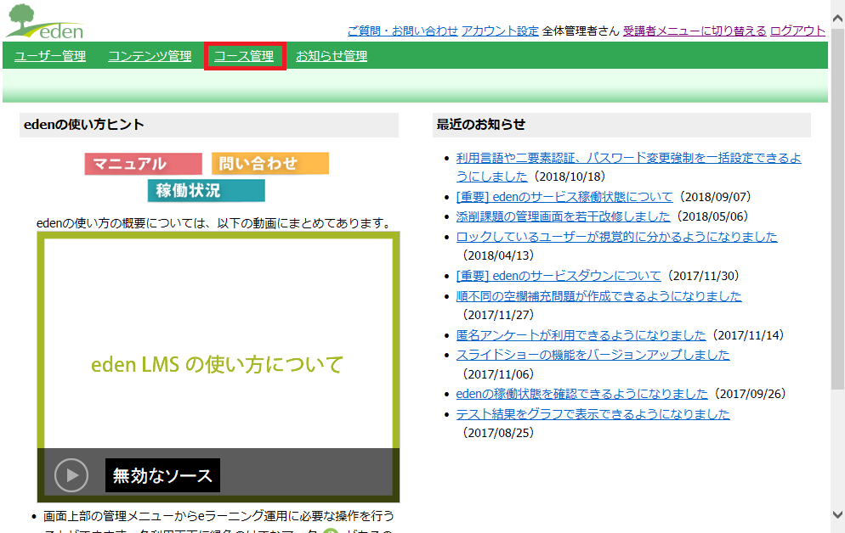This screenshot has width=845, height=533.
Task: Open ご質問・お問い合わせ link
Action: click(x=403, y=31)
